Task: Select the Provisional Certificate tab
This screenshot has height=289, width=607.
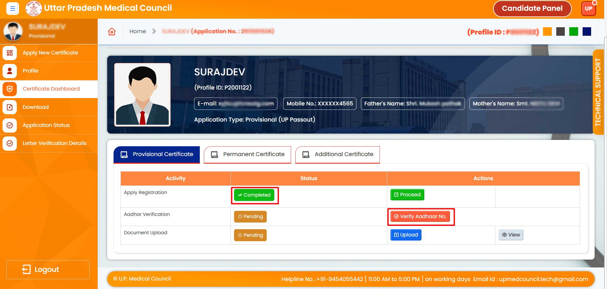Action: [x=157, y=154]
